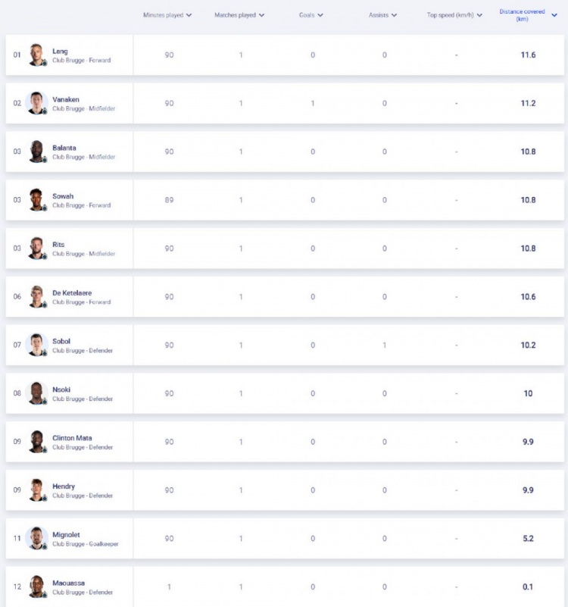
Task: Click Club Brugge badge on Nsoki's photo
Action: point(45,402)
